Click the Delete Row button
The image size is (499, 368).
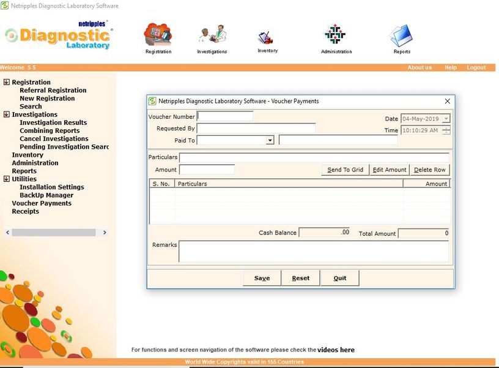pyautogui.click(x=430, y=170)
